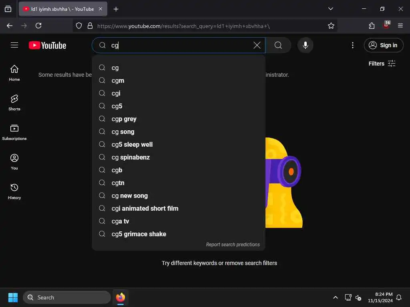
Task: View site info via the padlock icon
Action: coord(90,26)
